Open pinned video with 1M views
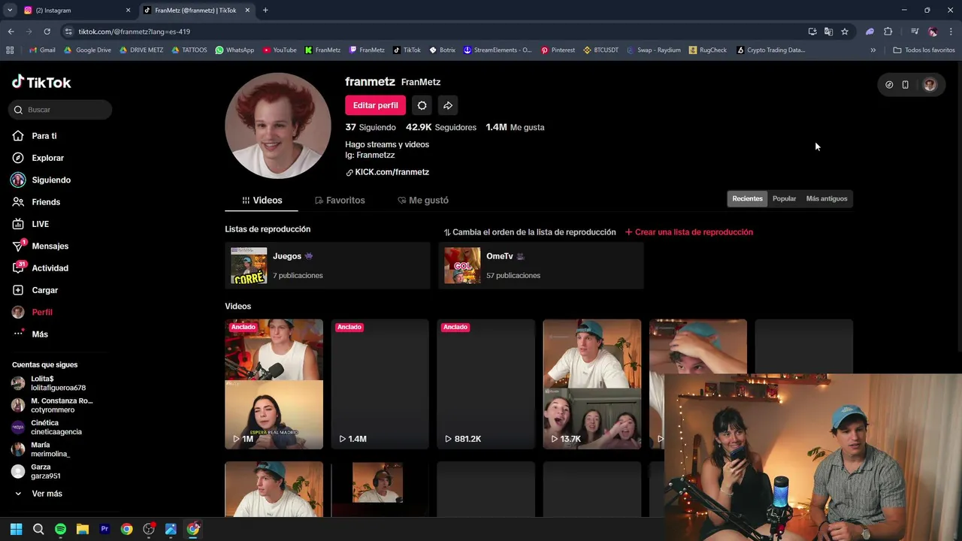Viewport: 962px width, 541px height. [274, 384]
